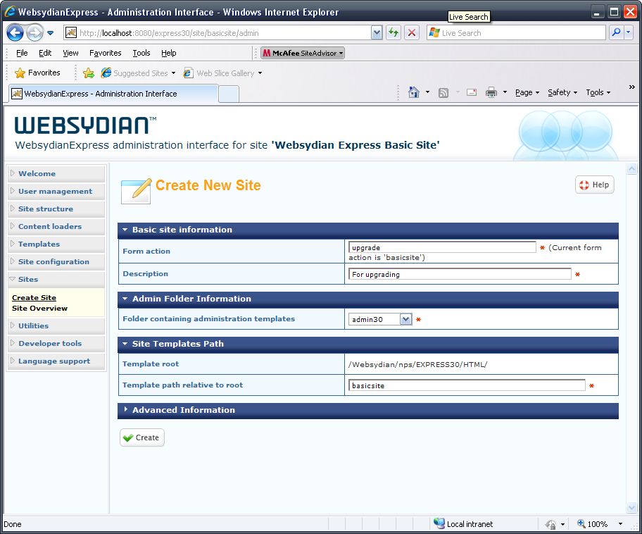The image size is (642, 534).
Task: Expand the Site structure section
Action: point(56,209)
